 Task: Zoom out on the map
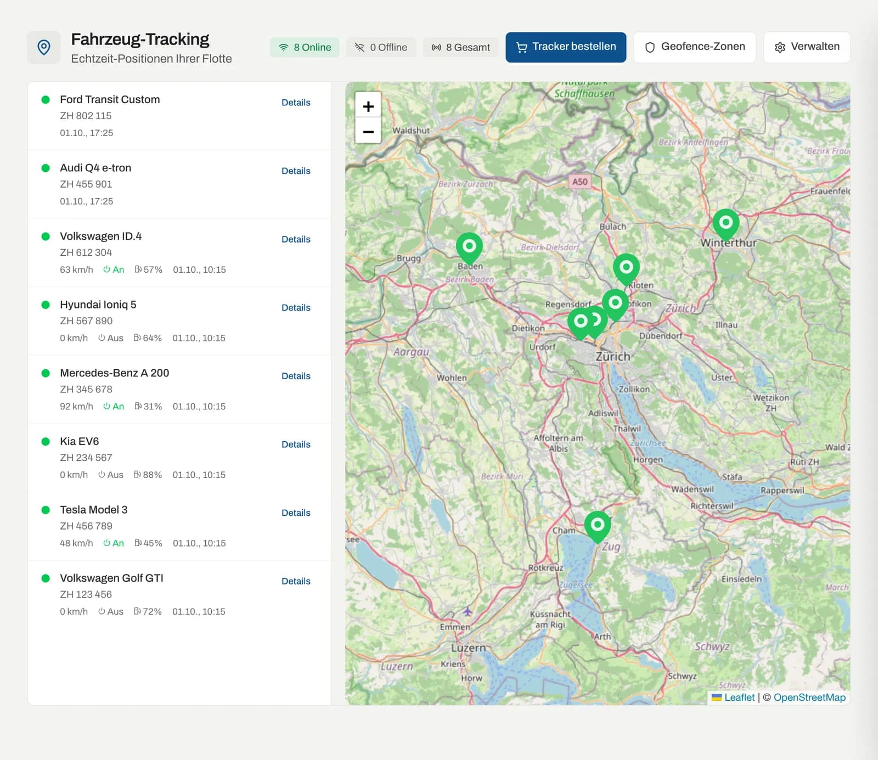tap(368, 132)
